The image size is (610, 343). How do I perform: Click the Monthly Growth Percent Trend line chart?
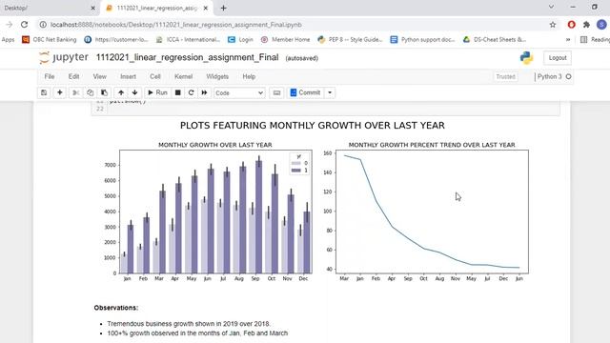click(432, 212)
